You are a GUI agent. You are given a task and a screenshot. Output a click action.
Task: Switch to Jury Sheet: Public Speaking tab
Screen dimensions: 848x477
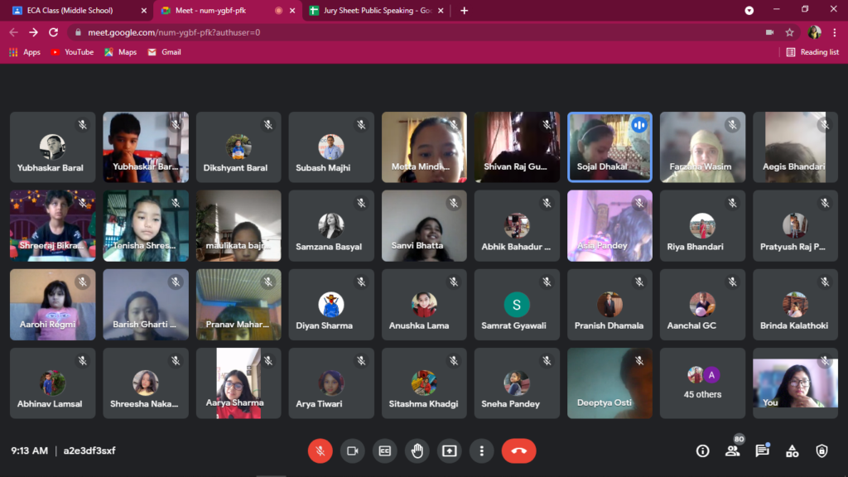pos(373,11)
